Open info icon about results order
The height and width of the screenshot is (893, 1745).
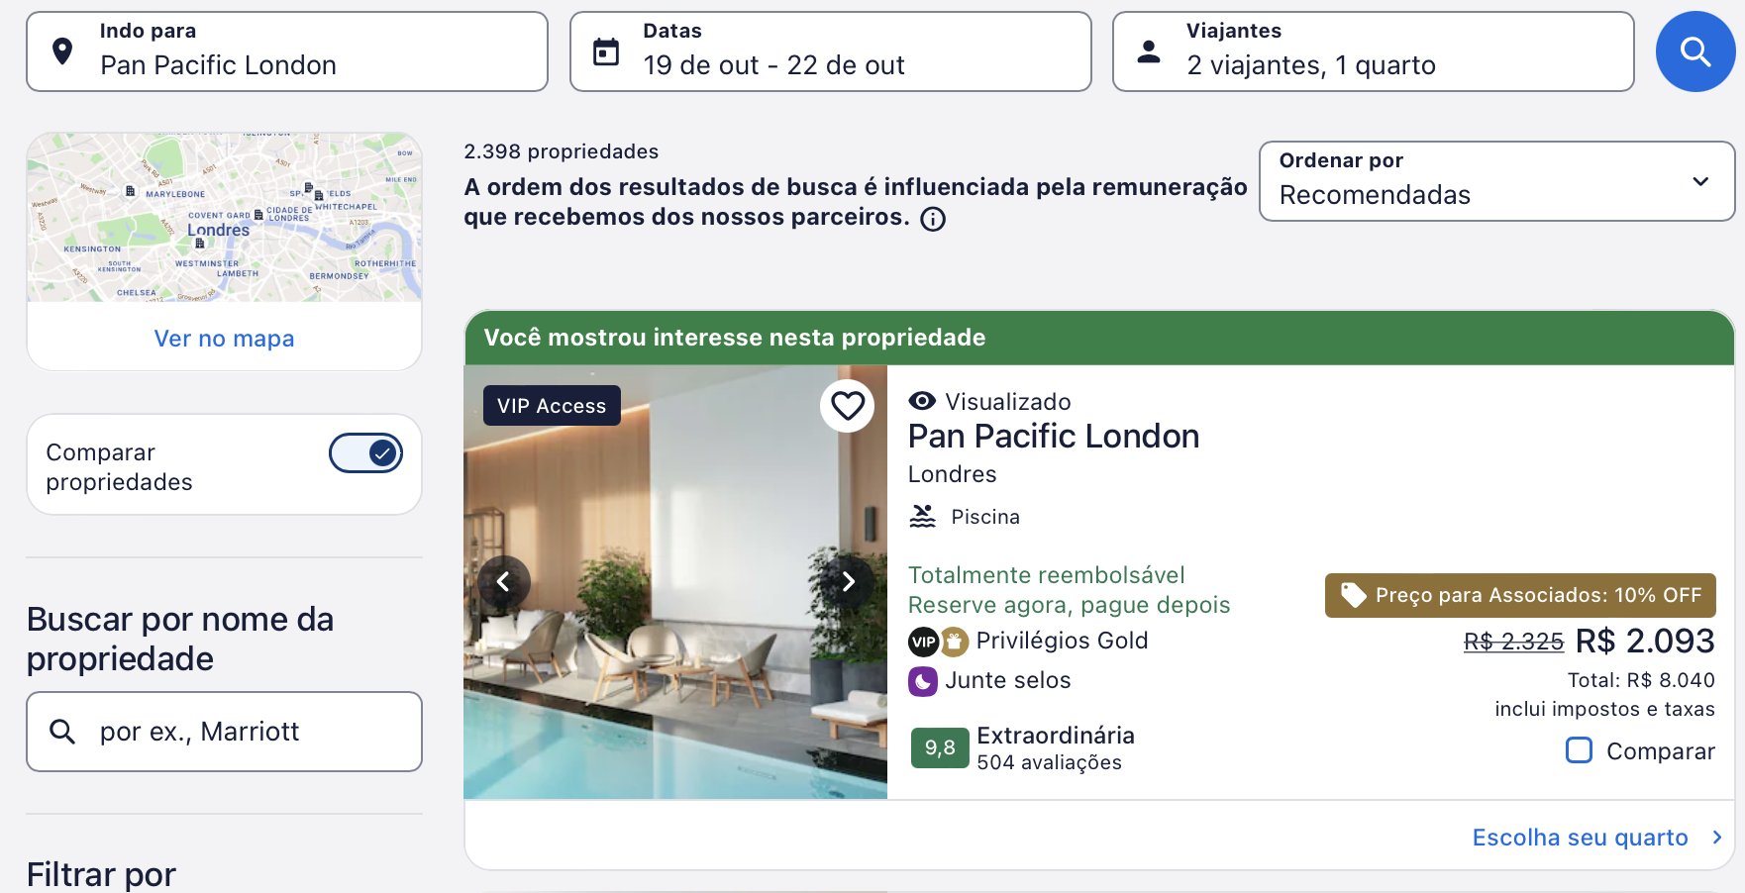coord(933,219)
